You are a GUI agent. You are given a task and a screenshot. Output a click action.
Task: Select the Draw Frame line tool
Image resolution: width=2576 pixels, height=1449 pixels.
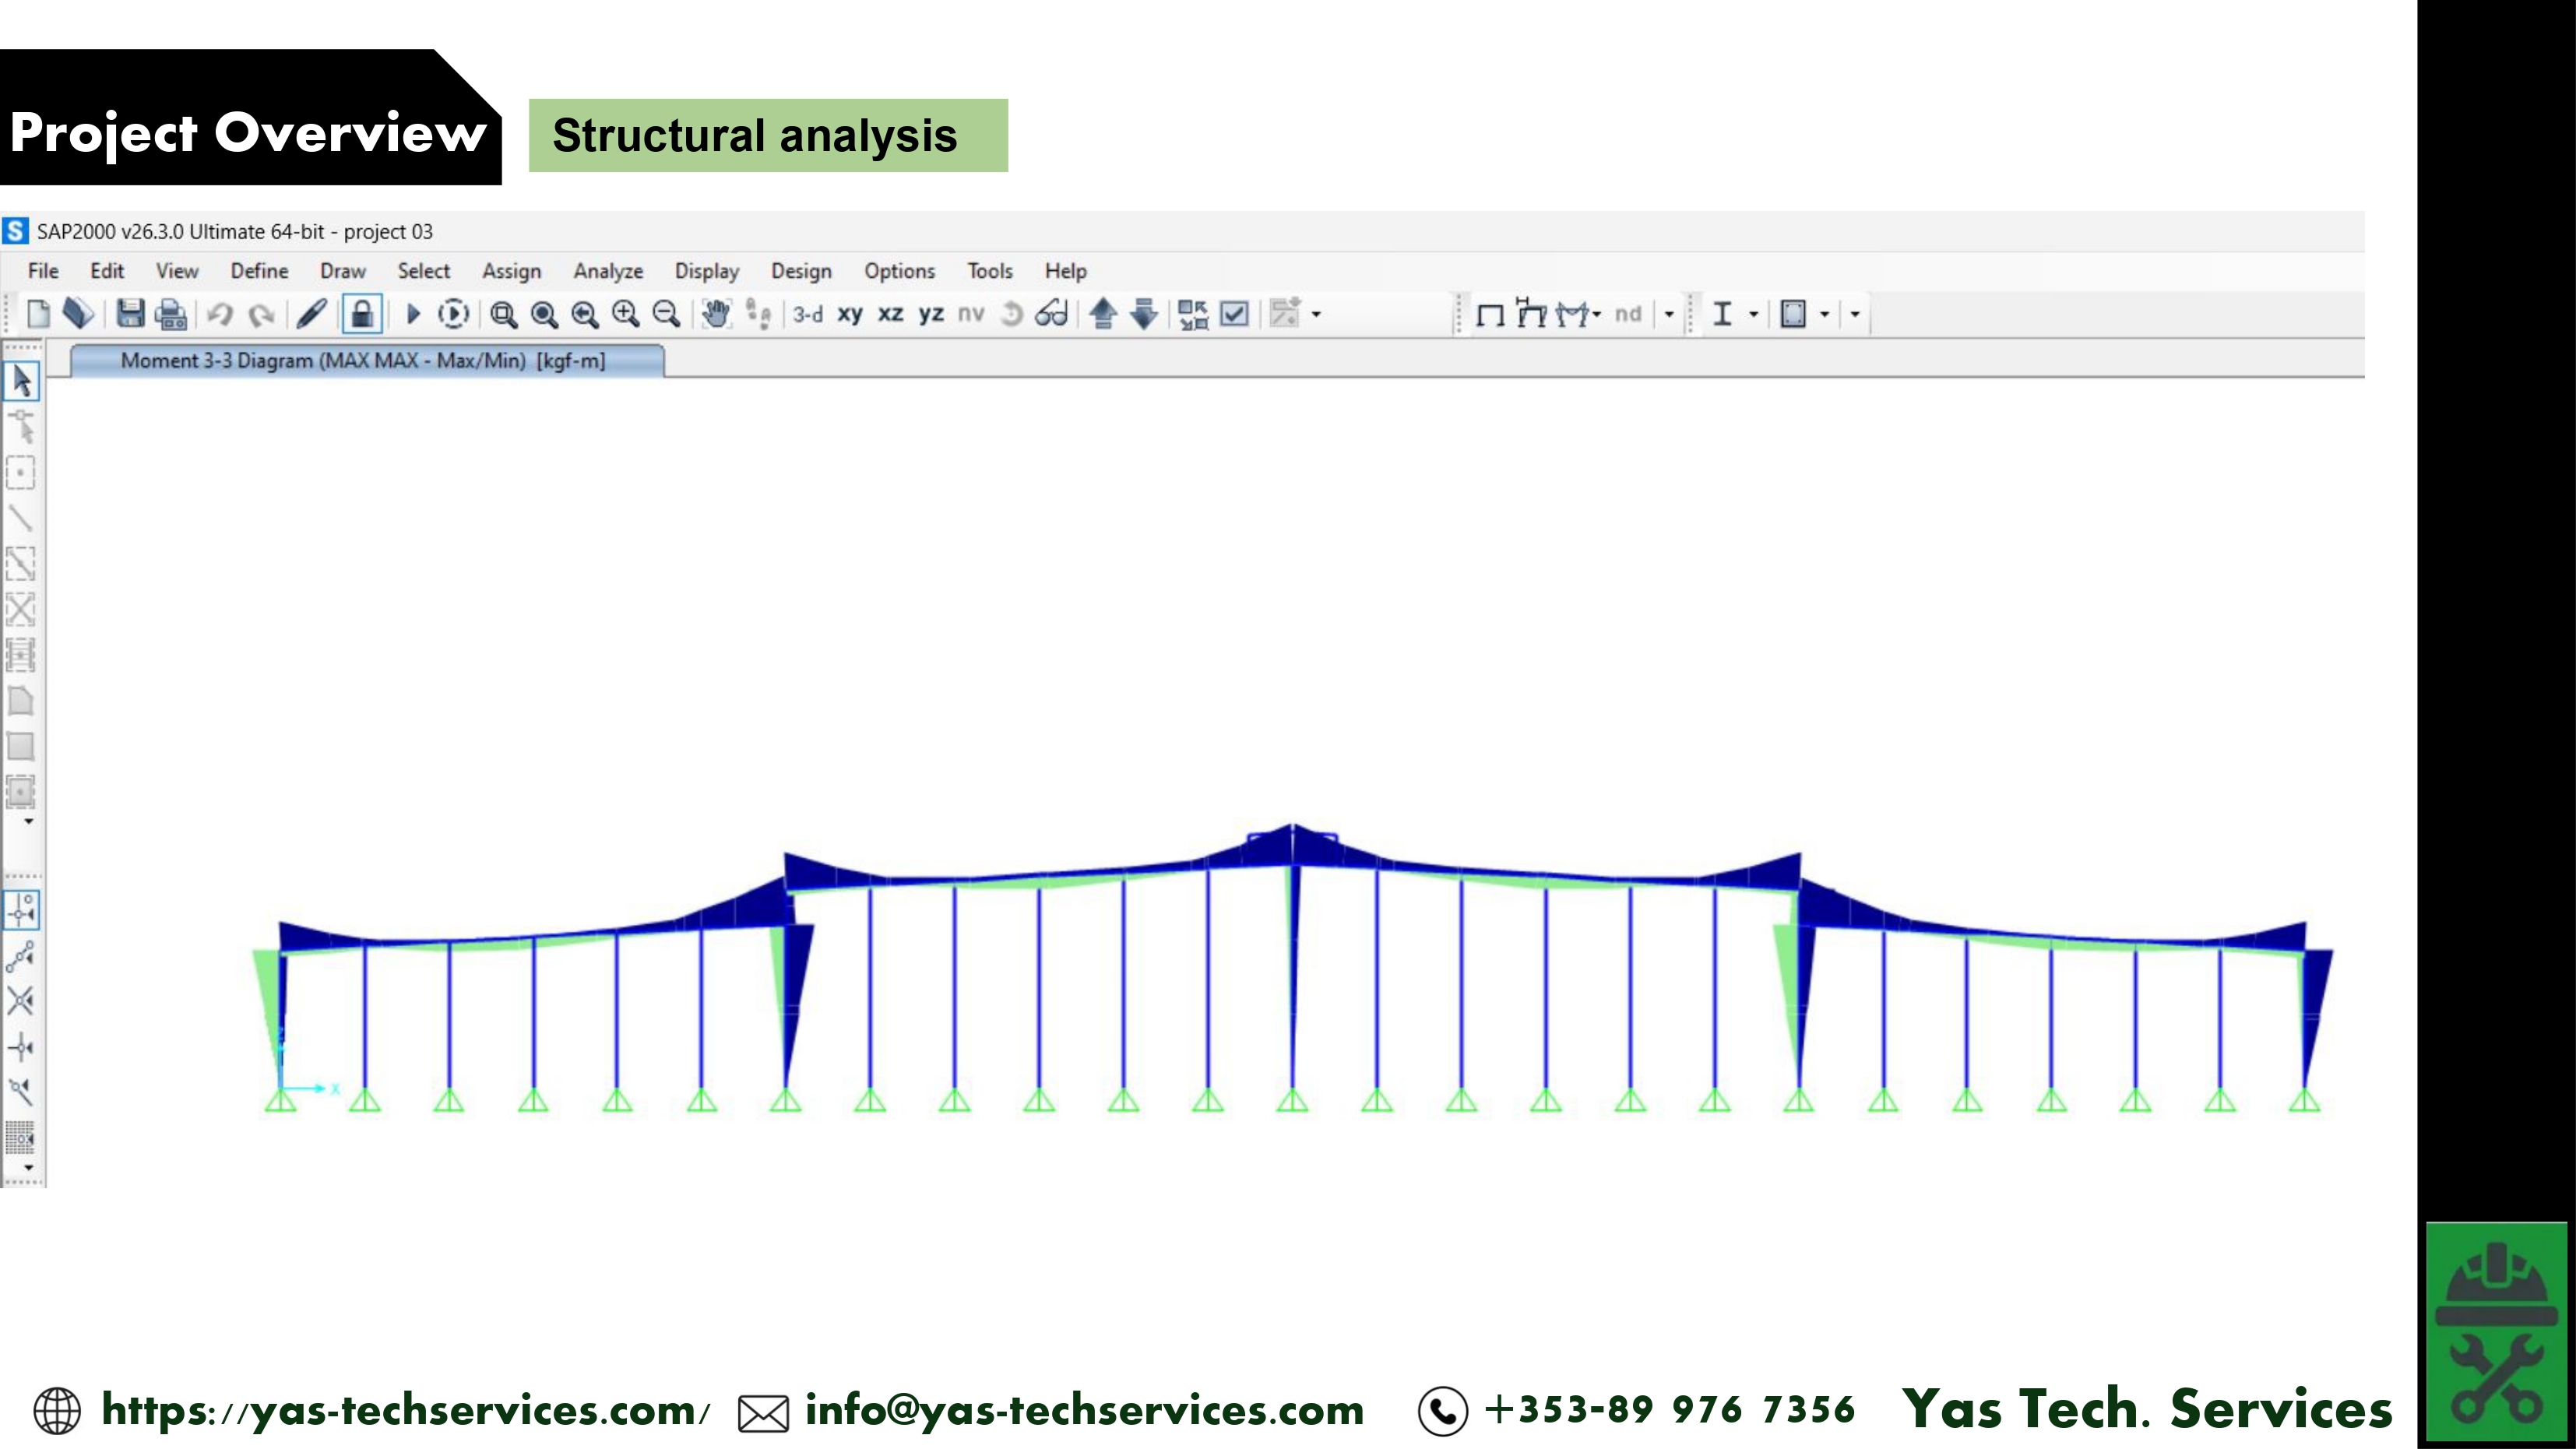21,518
